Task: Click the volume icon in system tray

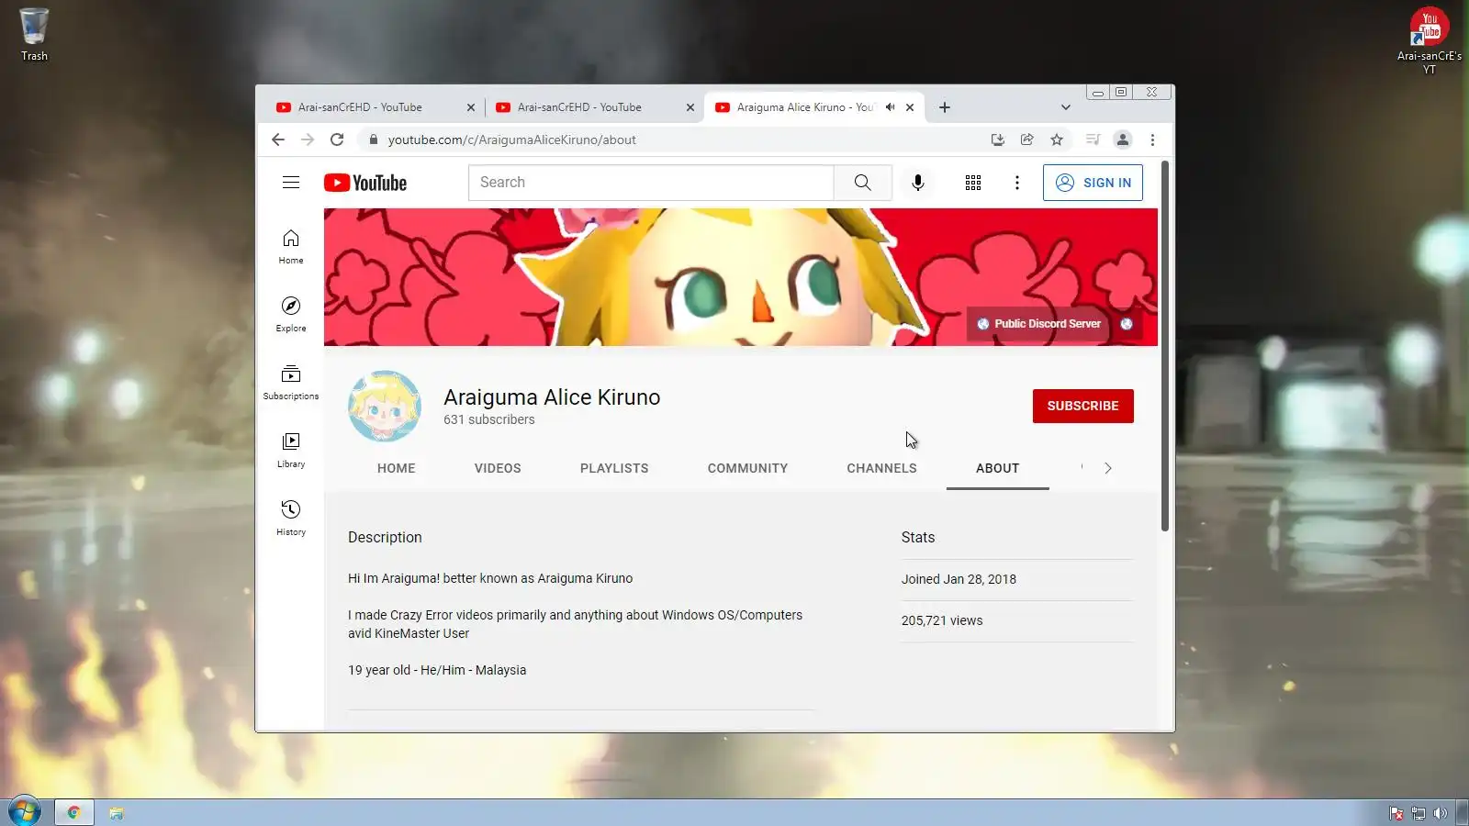Action: pos(1440,813)
